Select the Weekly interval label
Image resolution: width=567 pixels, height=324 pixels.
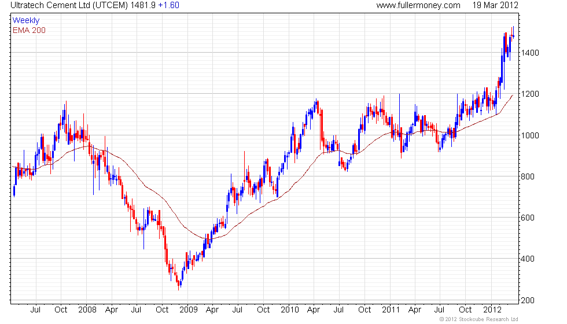click(x=26, y=21)
